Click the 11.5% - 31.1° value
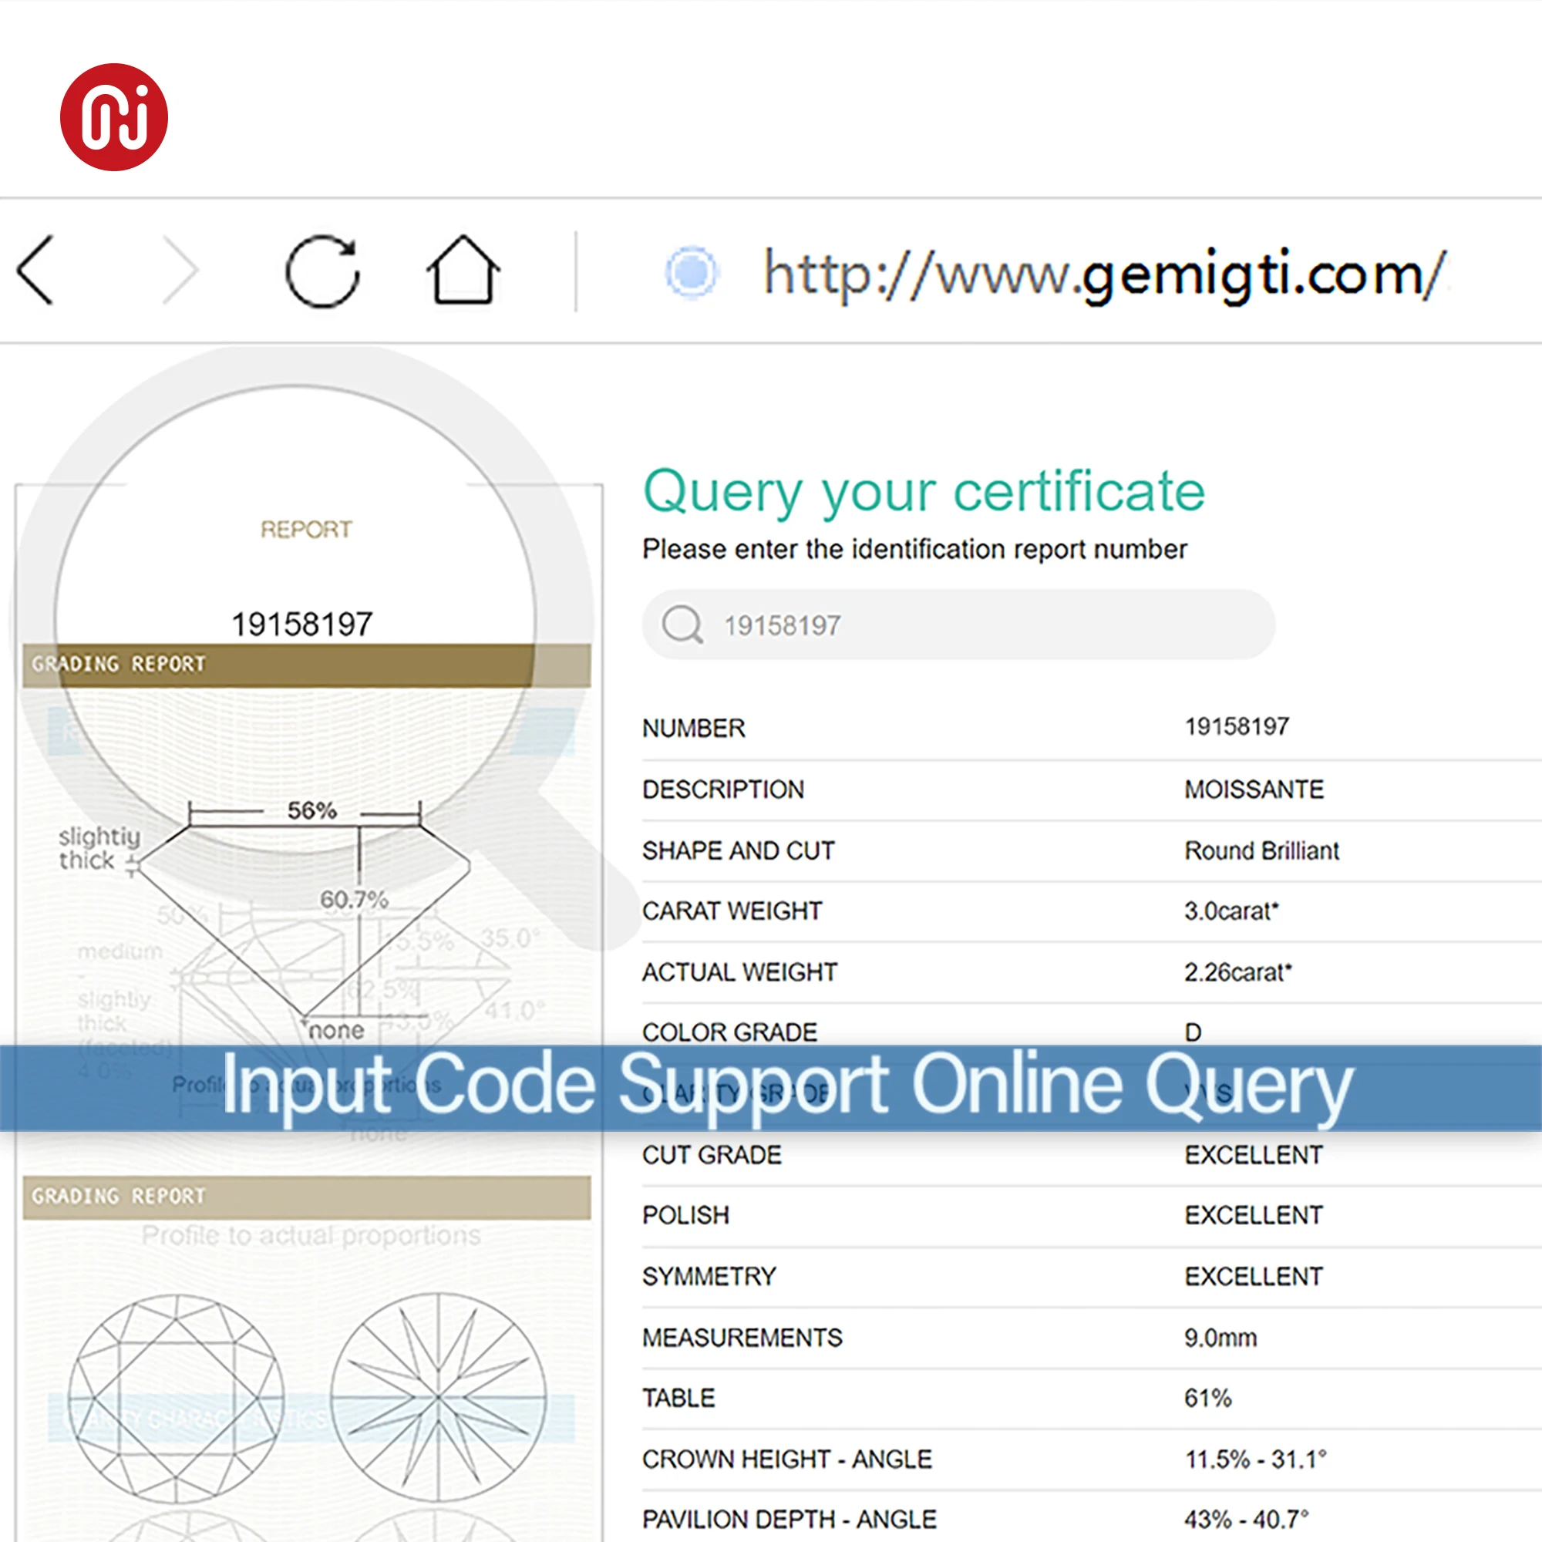 [x=1255, y=1459]
